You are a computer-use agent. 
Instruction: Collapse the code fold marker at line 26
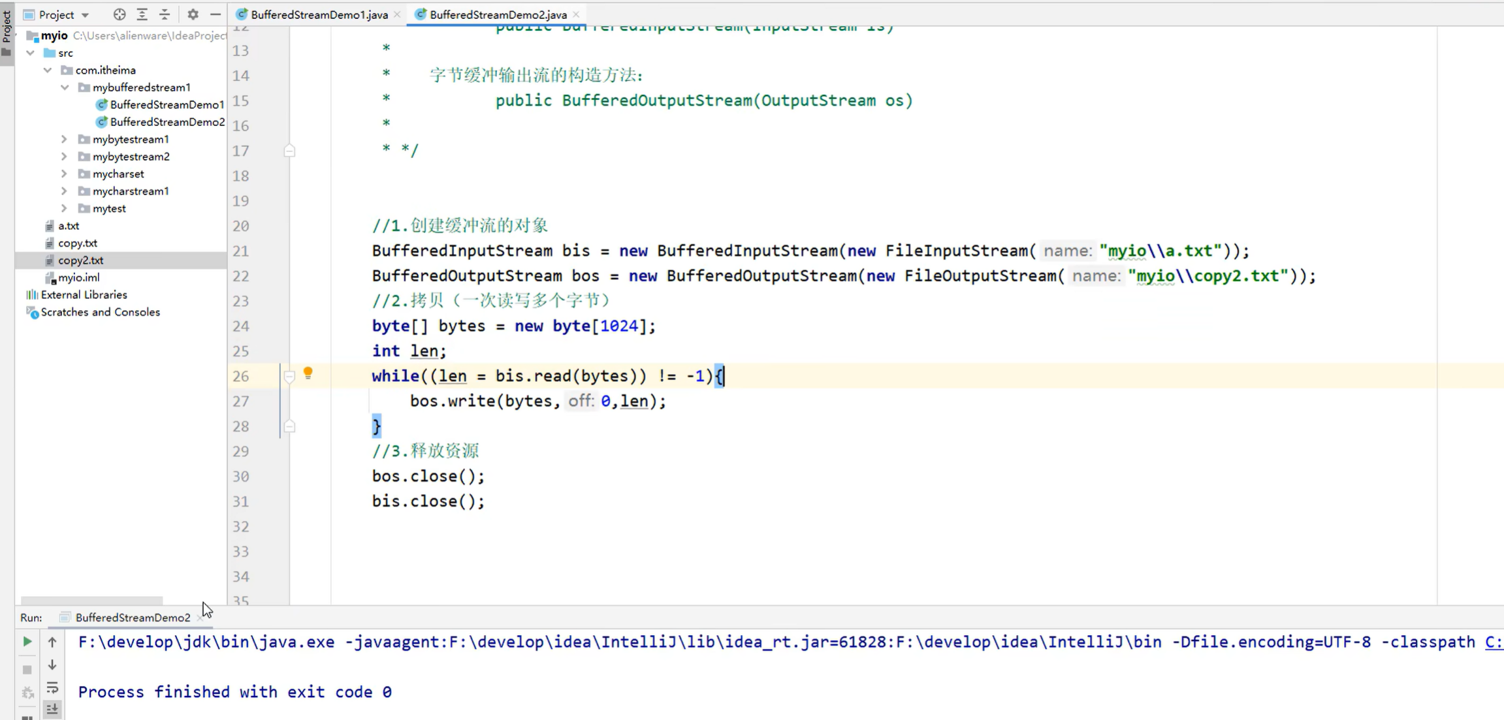(290, 376)
